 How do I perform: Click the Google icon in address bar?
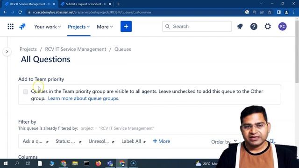[247, 12]
